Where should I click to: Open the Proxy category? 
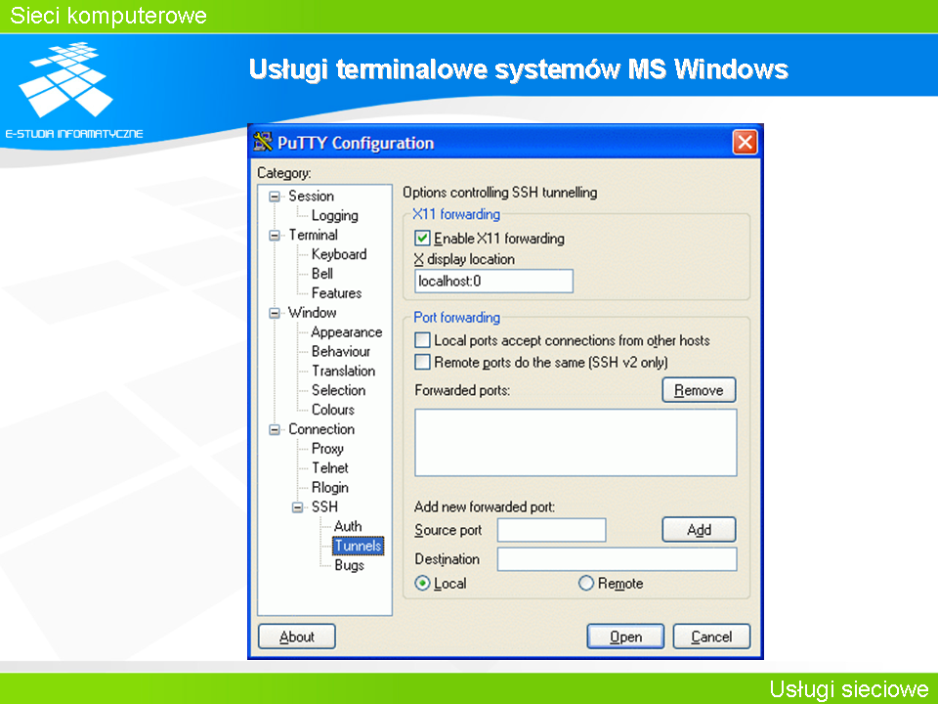pos(327,449)
